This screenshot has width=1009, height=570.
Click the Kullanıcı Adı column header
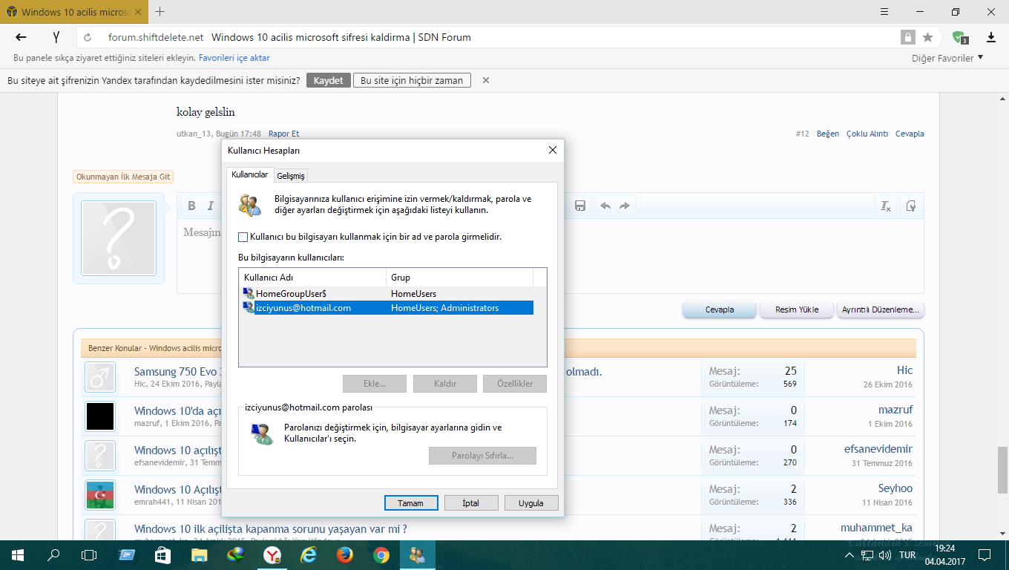(312, 278)
